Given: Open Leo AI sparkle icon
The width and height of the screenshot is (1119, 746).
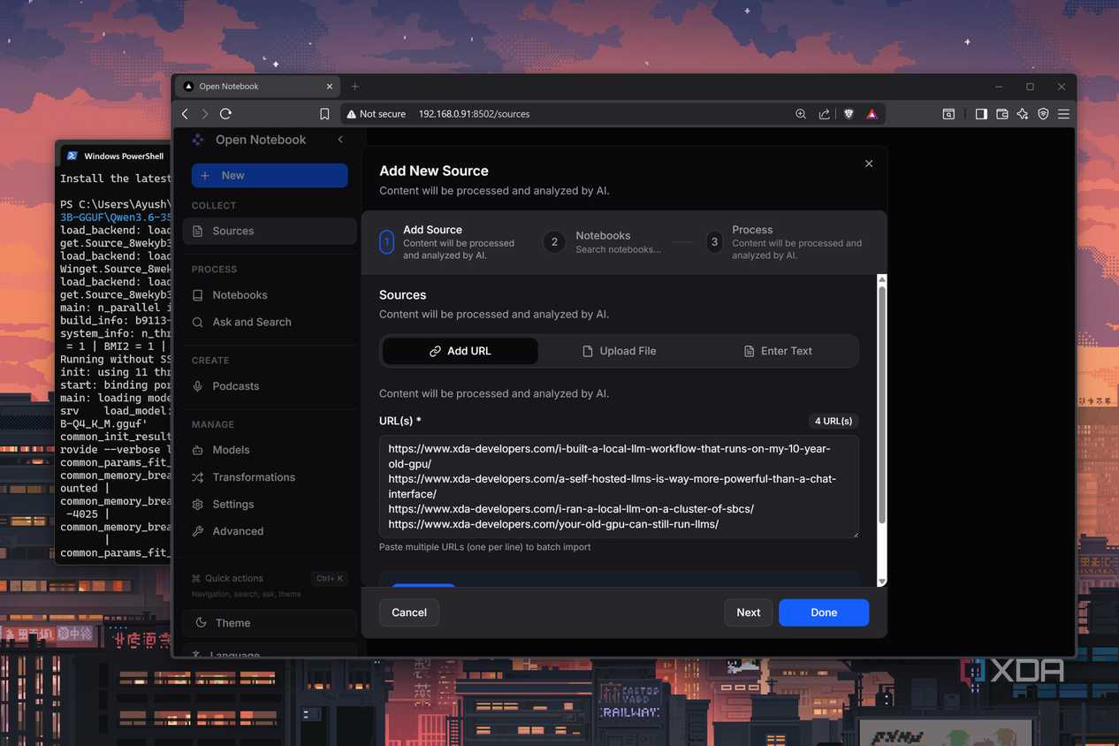Looking at the screenshot, I should coord(1023,114).
